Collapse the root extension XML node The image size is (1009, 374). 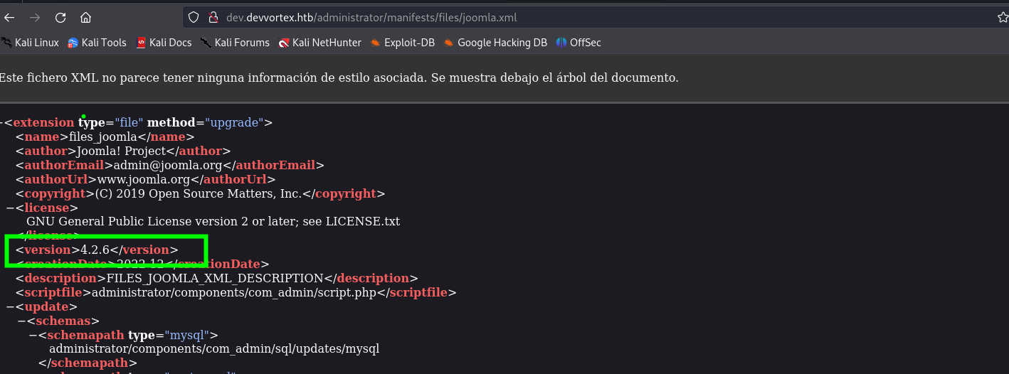point(2,123)
